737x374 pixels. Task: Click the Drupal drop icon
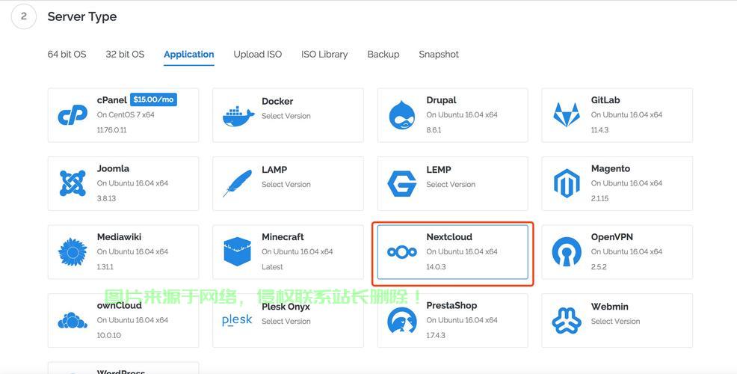click(402, 115)
